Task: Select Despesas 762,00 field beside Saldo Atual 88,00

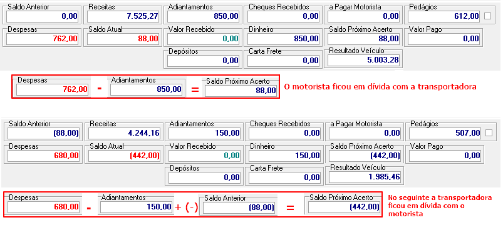Action: click(43, 39)
